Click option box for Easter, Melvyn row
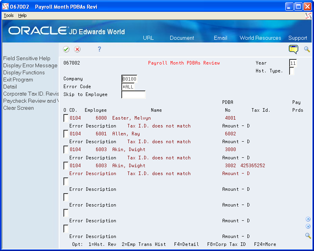314x251 pixels. (x=66, y=118)
